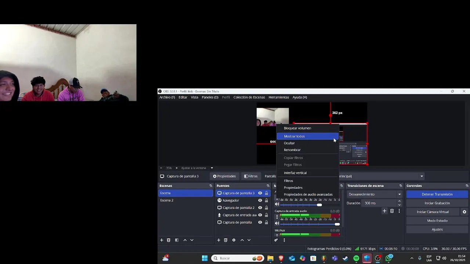Increase Duración with the up stepper arrow

[x=399, y=201]
